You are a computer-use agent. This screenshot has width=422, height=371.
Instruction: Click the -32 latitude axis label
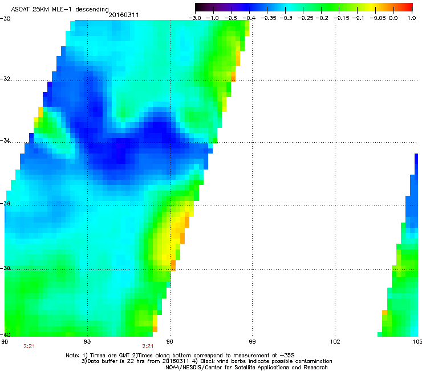5,79
